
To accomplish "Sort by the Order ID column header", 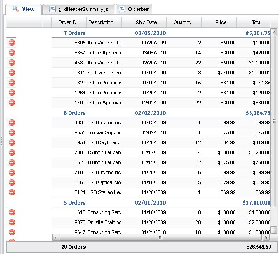I will pyautogui.click(x=67, y=22).
